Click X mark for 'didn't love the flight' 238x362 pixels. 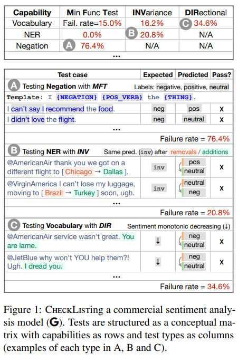(222, 120)
